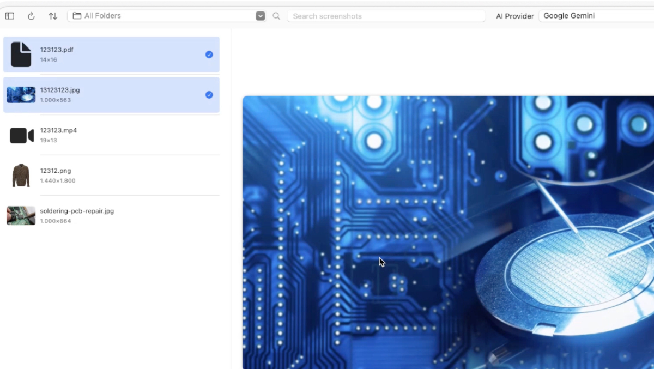
Task: Uncheck the 123123.pdf selection checkmark
Action: click(x=209, y=55)
